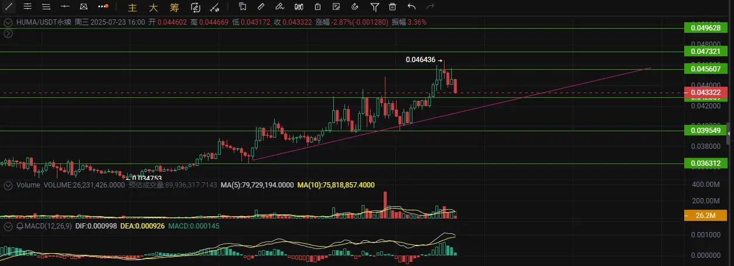Click the 0.039549 price level label
Screen dimensions: 734x266
[x=705, y=130]
